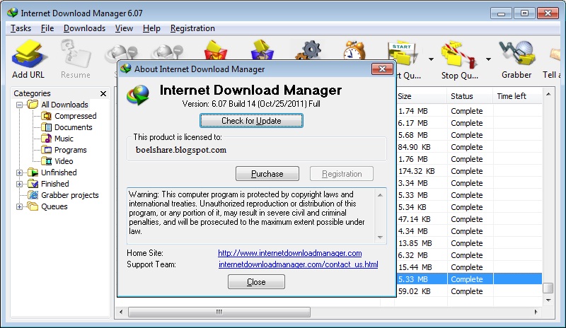Click the horizontal scrollbar right arrow
566x328 pixels.
[536, 312]
